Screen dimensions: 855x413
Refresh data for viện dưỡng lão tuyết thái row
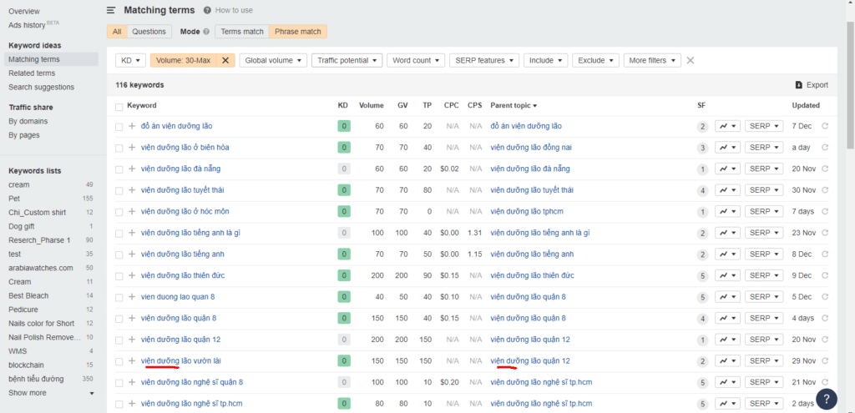point(825,190)
